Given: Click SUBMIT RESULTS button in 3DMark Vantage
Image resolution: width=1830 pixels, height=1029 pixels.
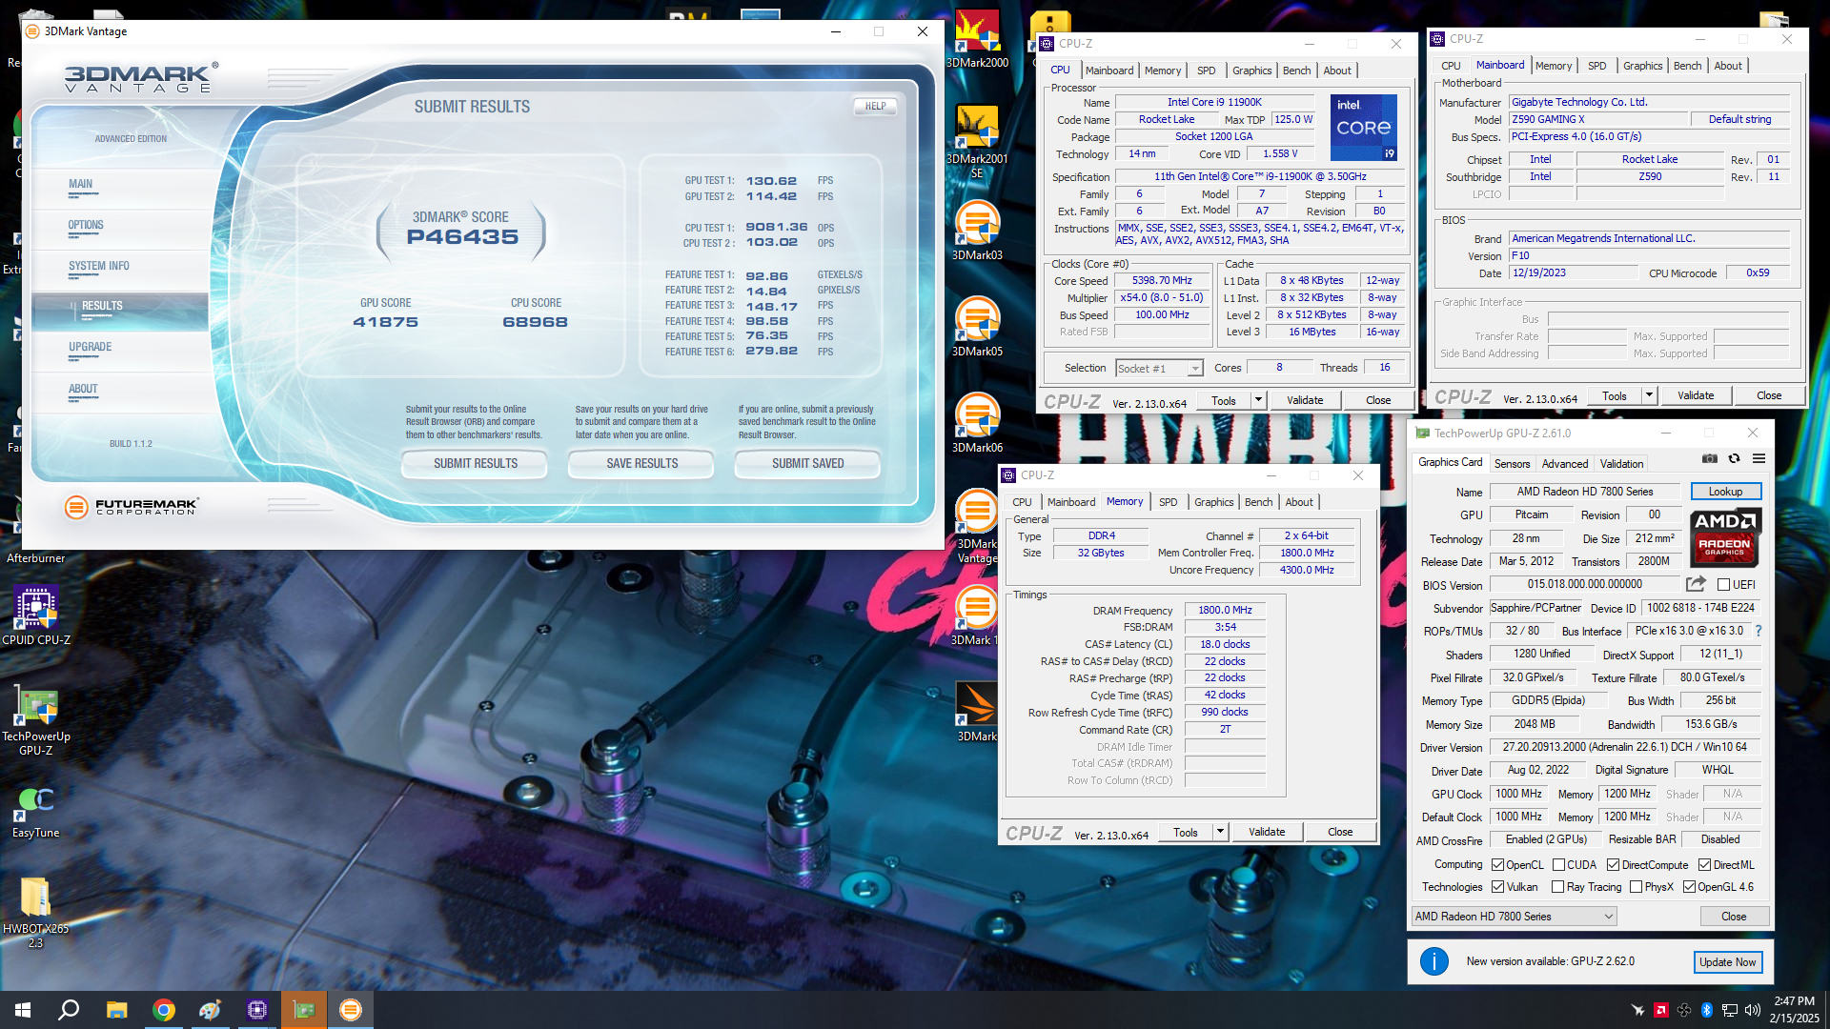Looking at the screenshot, I should click(x=476, y=464).
